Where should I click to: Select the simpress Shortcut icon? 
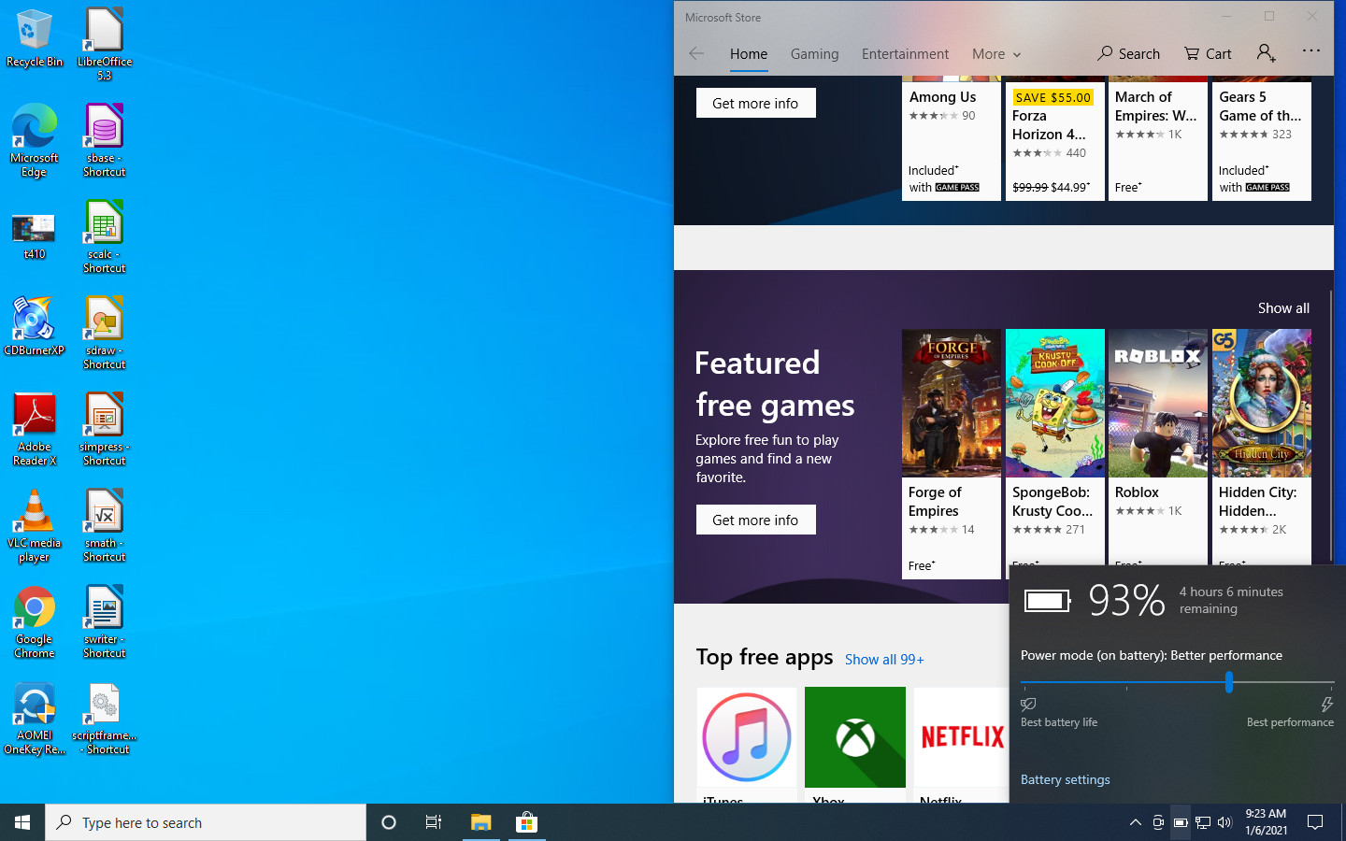(104, 429)
